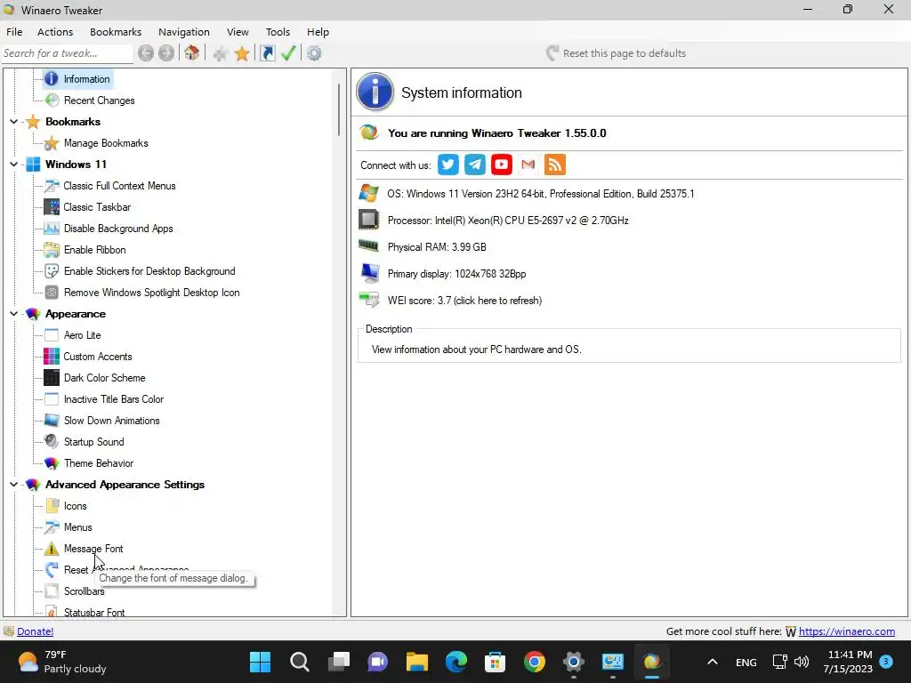
Task: Open the File menu
Action: click(14, 32)
